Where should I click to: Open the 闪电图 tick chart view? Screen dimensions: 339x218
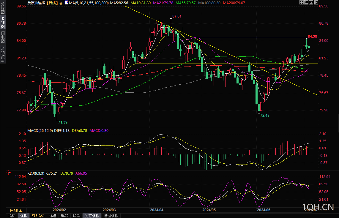(3, 37)
